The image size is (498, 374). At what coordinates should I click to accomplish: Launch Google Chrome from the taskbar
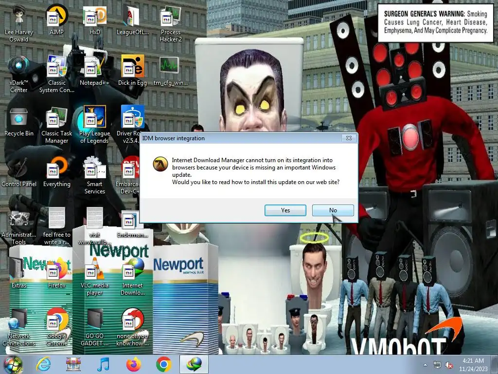click(x=164, y=364)
